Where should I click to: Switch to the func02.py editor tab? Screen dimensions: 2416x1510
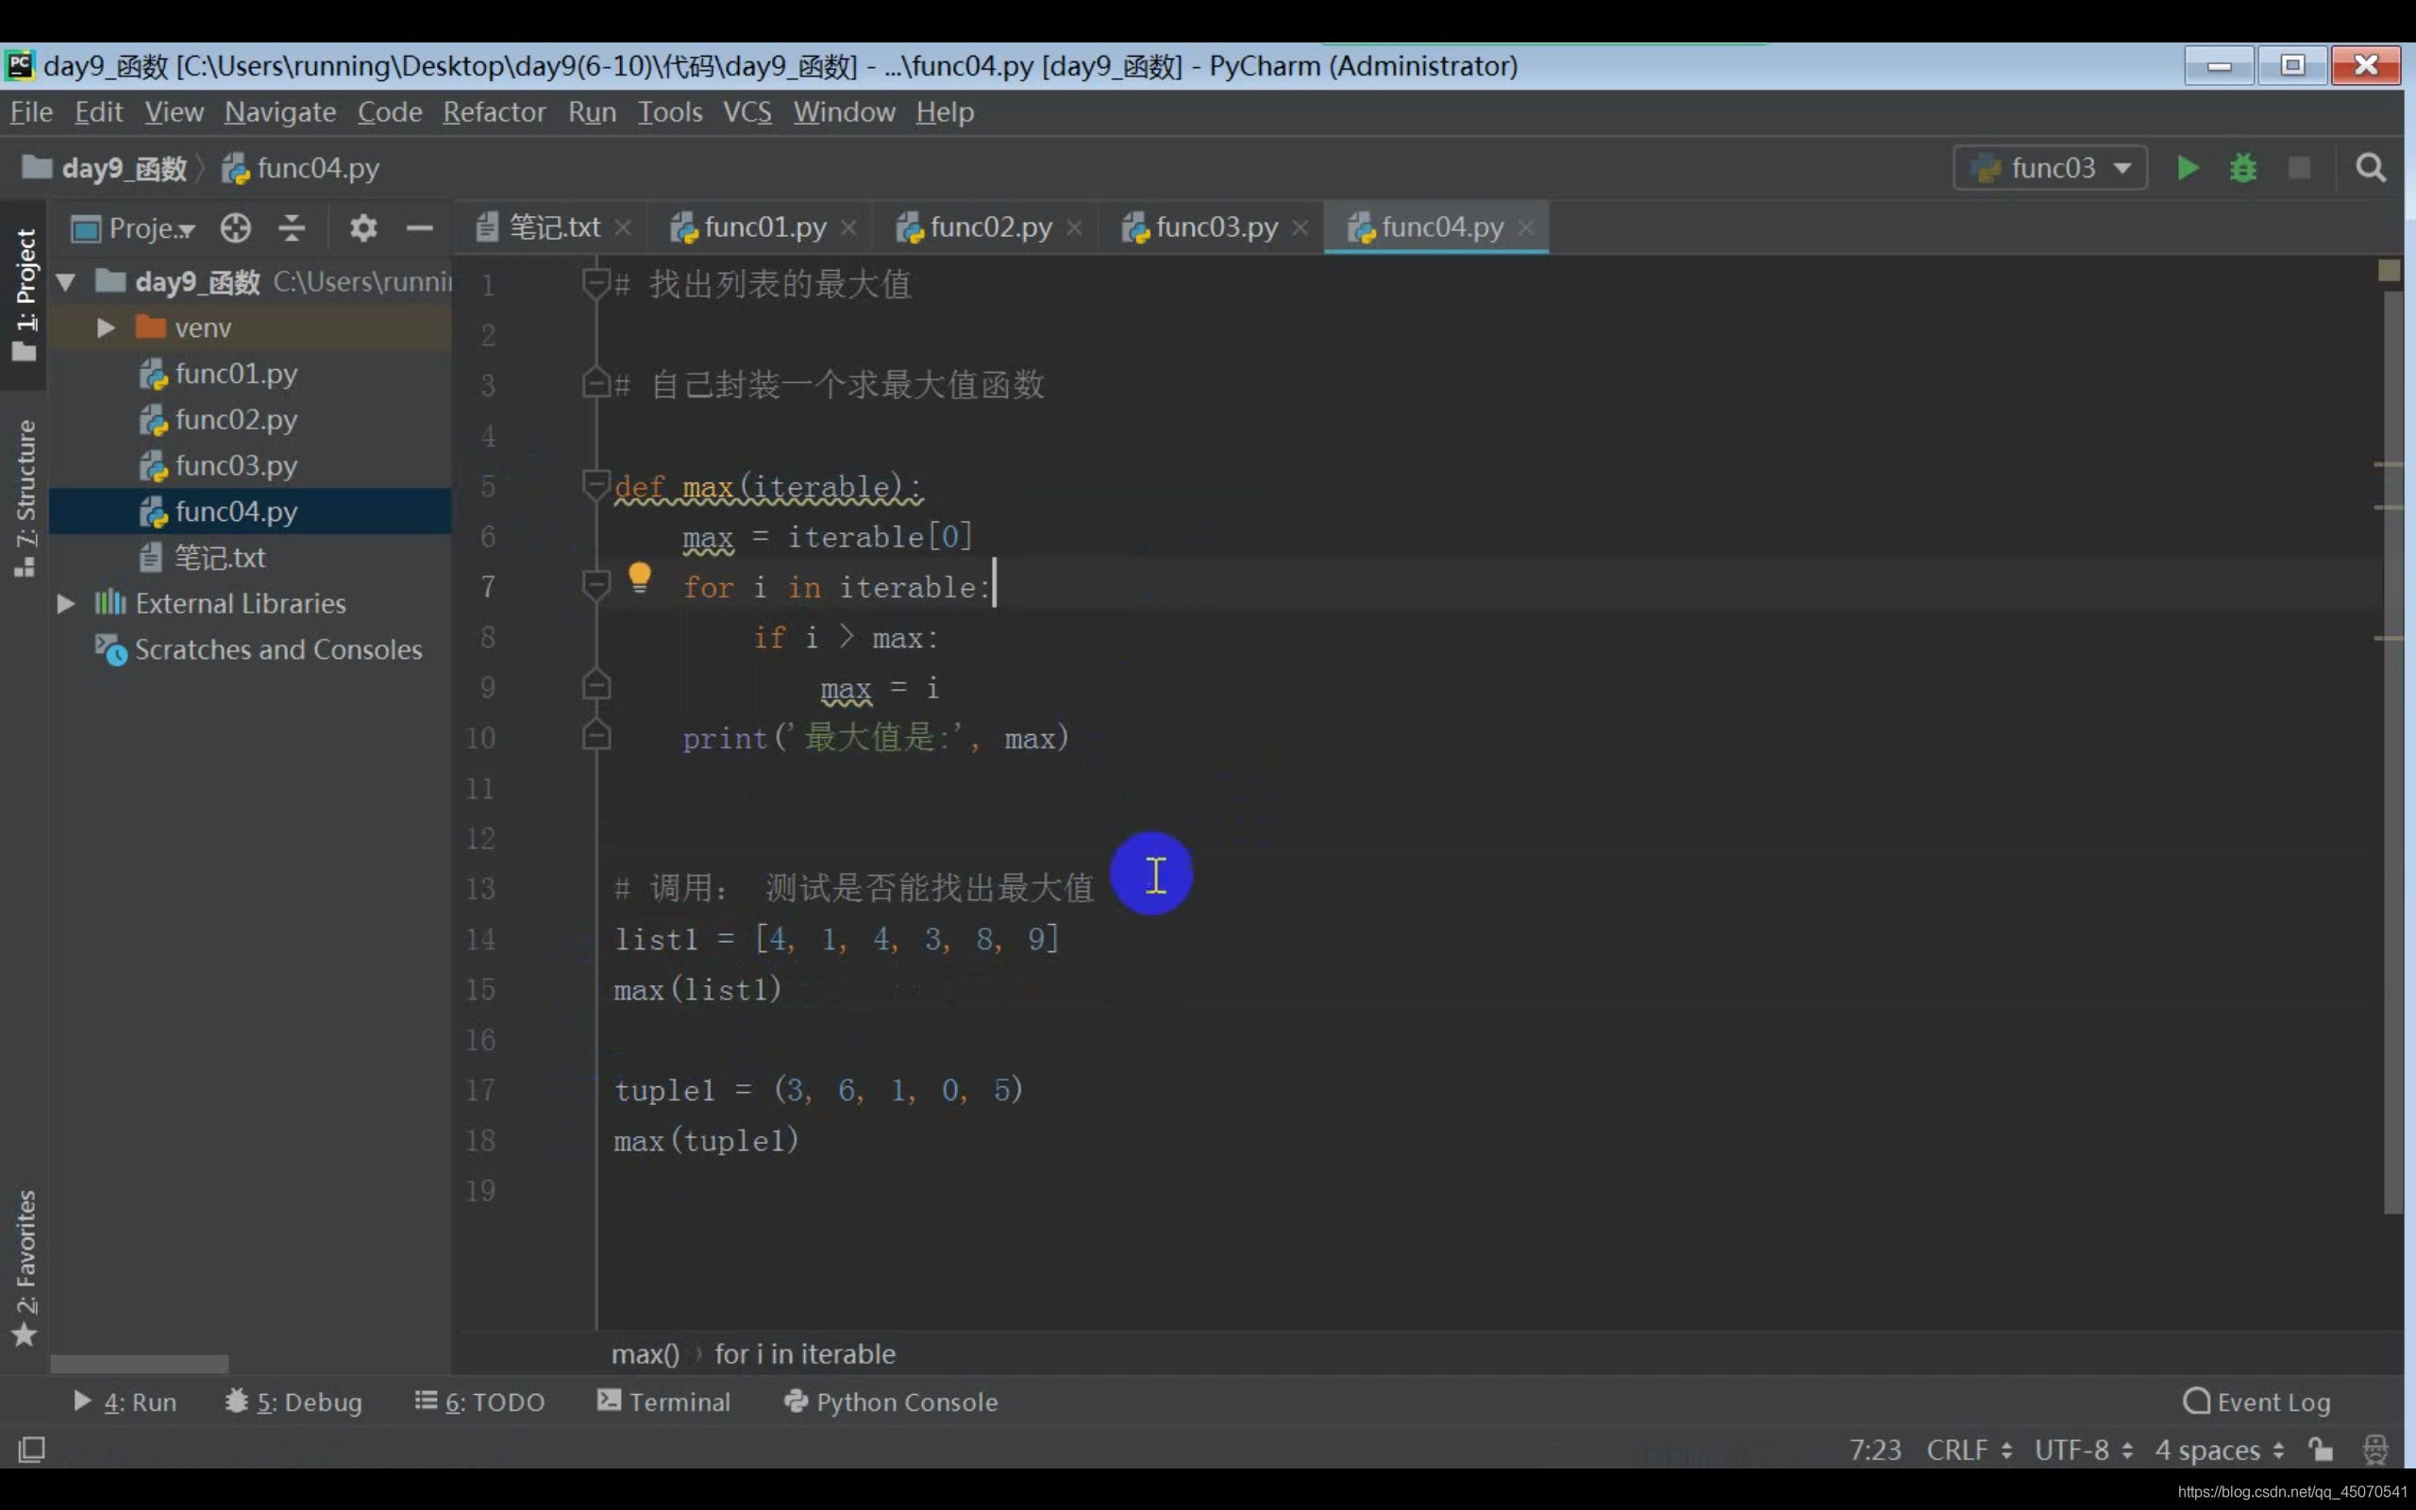pyautogui.click(x=989, y=227)
